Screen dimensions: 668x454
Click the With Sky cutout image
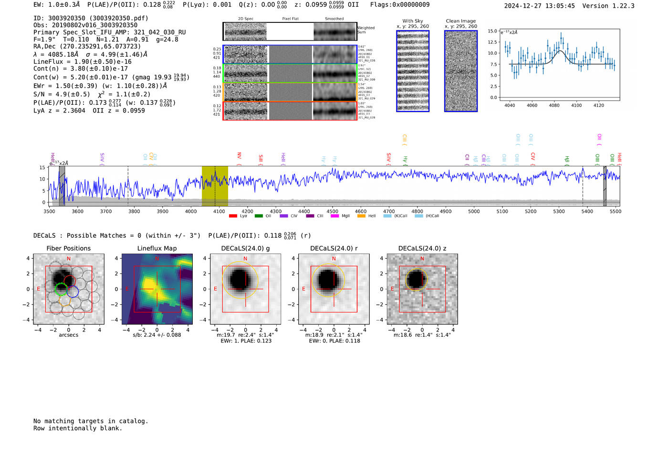click(x=413, y=71)
